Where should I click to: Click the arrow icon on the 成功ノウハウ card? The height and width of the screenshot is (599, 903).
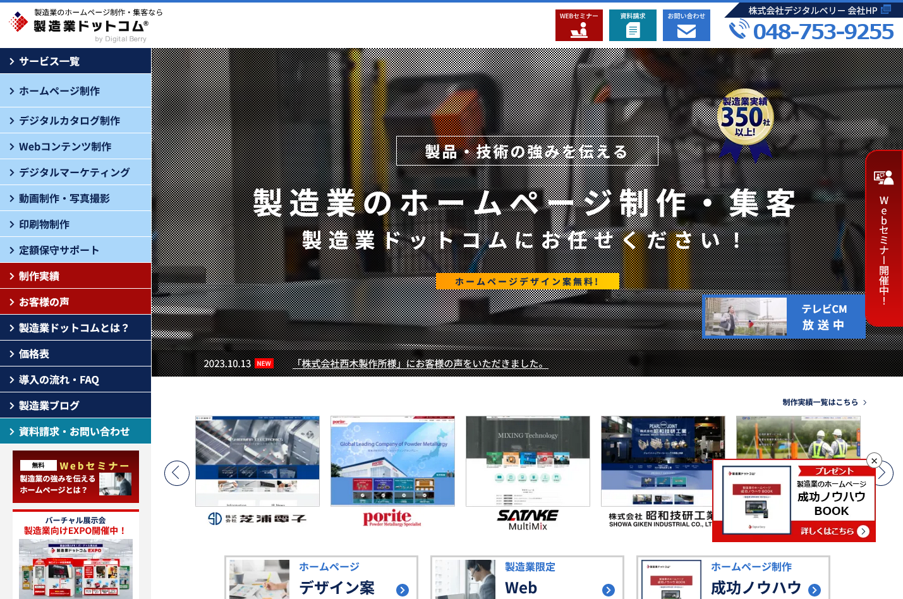click(x=814, y=590)
